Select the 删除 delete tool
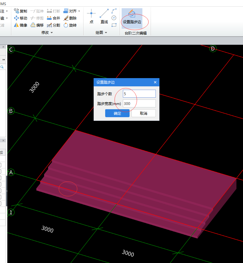The image size is (243, 263). tap(70, 18)
